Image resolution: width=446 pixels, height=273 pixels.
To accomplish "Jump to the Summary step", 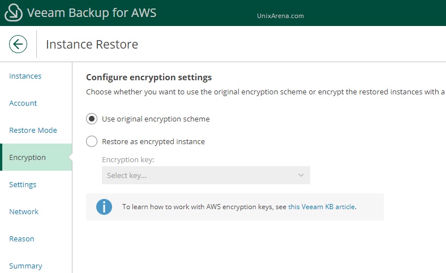I will (x=25, y=266).
